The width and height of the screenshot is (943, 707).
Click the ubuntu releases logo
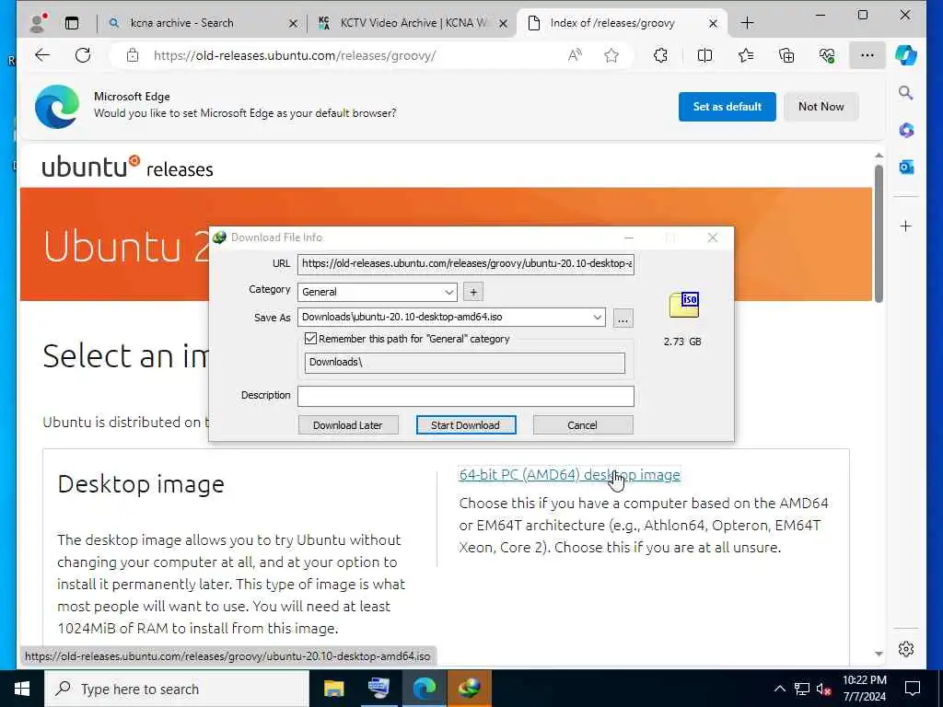coord(127,167)
